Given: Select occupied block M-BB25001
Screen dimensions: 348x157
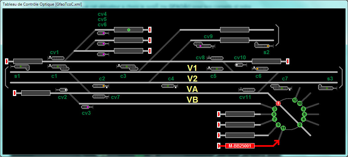Looking at the screenshot, I should (x=240, y=146).
